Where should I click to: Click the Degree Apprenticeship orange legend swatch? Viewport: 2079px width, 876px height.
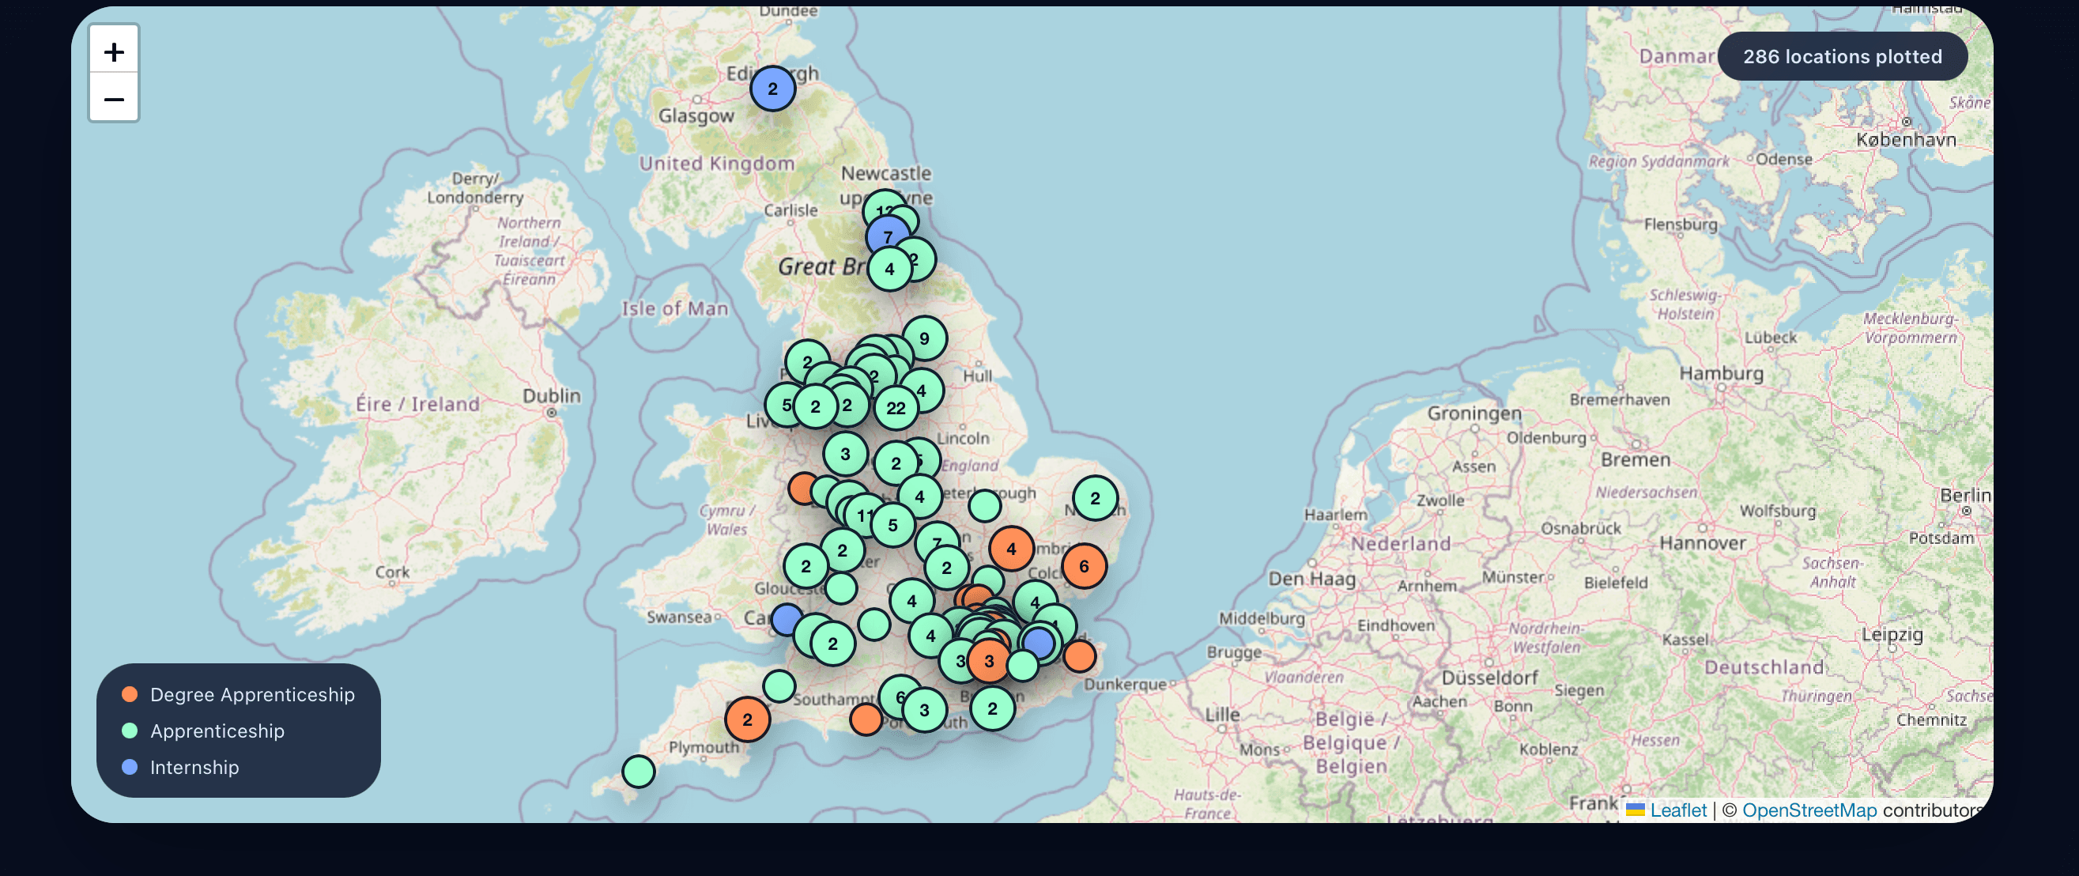point(129,694)
